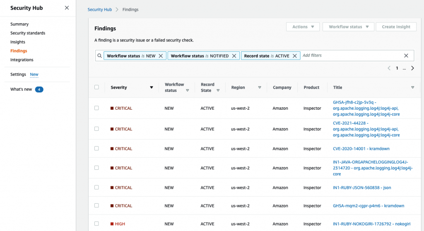Sort by Title column arrow
Image resolution: width=424 pixels, height=231 pixels.
[x=413, y=87]
